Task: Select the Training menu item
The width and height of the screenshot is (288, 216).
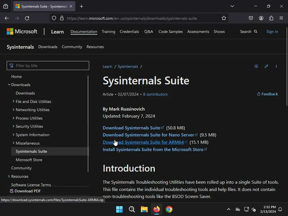Action: pyautogui.click(x=108, y=31)
